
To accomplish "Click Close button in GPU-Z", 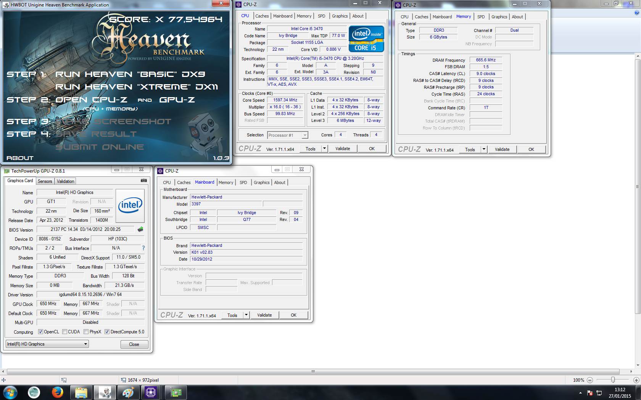I will pos(134,344).
